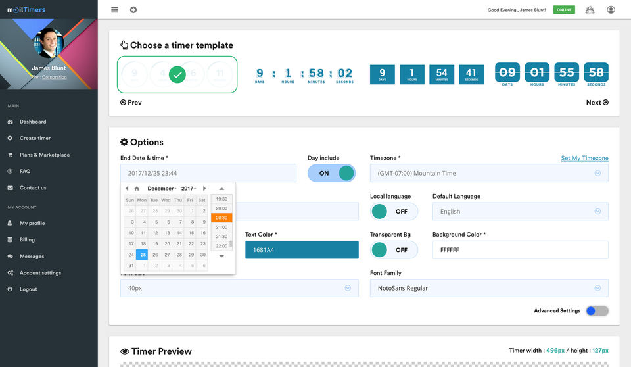Click the Dashboard icon in sidebar
The height and width of the screenshot is (367, 631).
point(10,122)
